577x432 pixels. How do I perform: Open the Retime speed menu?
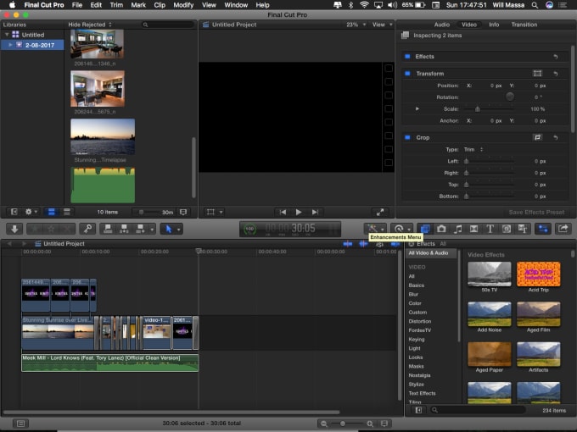[401, 229]
